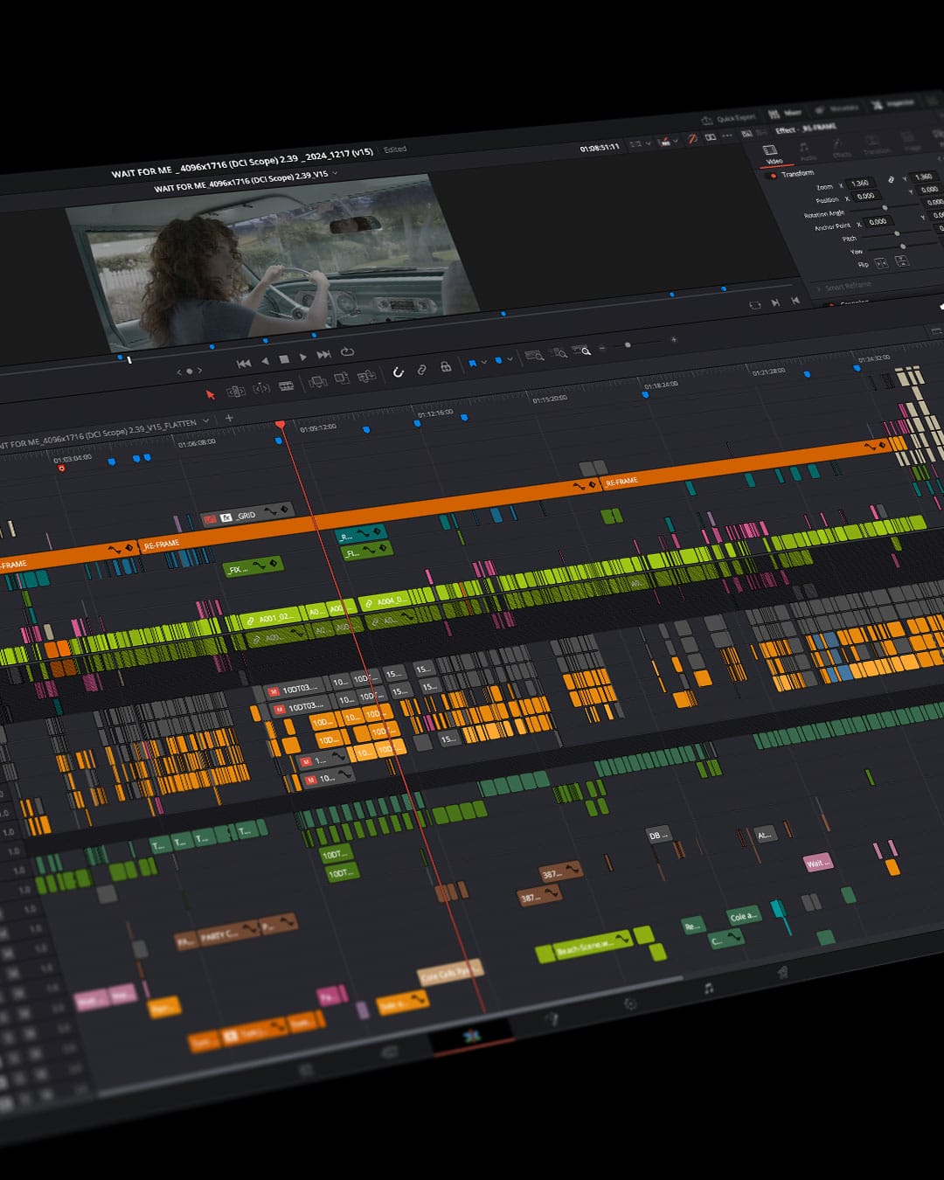Viewport: 944px width, 1180px height.
Task: Jump to first frame playback button
Action: point(244,364)
